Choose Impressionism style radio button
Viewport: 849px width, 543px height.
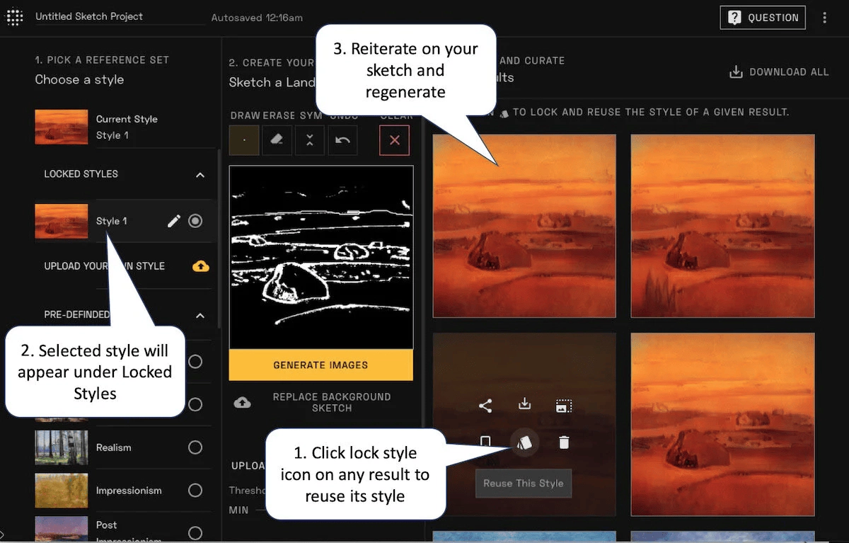pyautogui.click(x=195, y=490)
